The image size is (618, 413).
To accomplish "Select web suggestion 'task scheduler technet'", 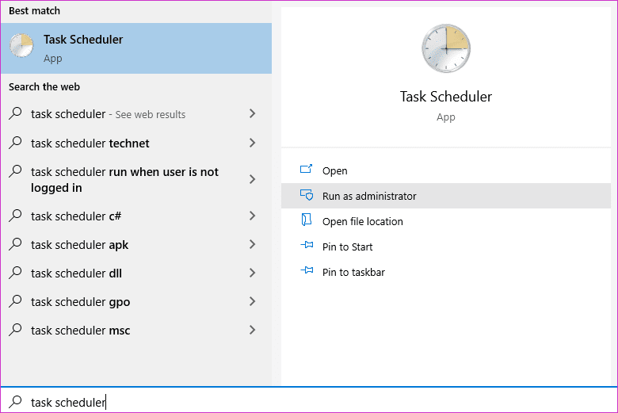I will coord(136,143).
